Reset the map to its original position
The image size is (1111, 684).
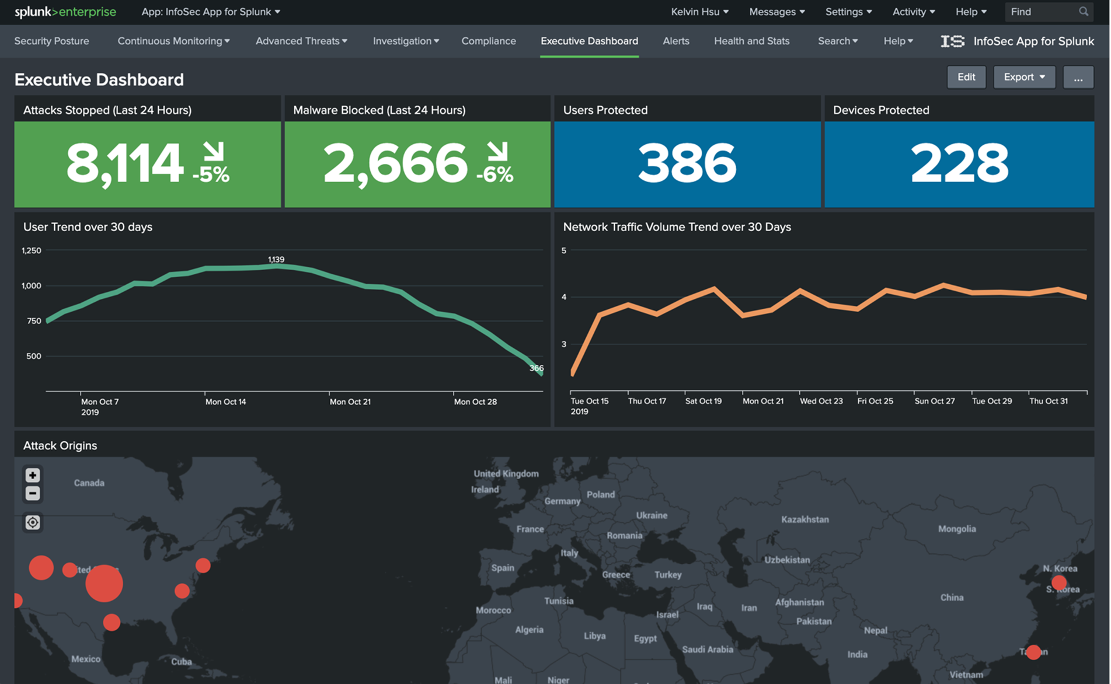[x=33, y=522]
